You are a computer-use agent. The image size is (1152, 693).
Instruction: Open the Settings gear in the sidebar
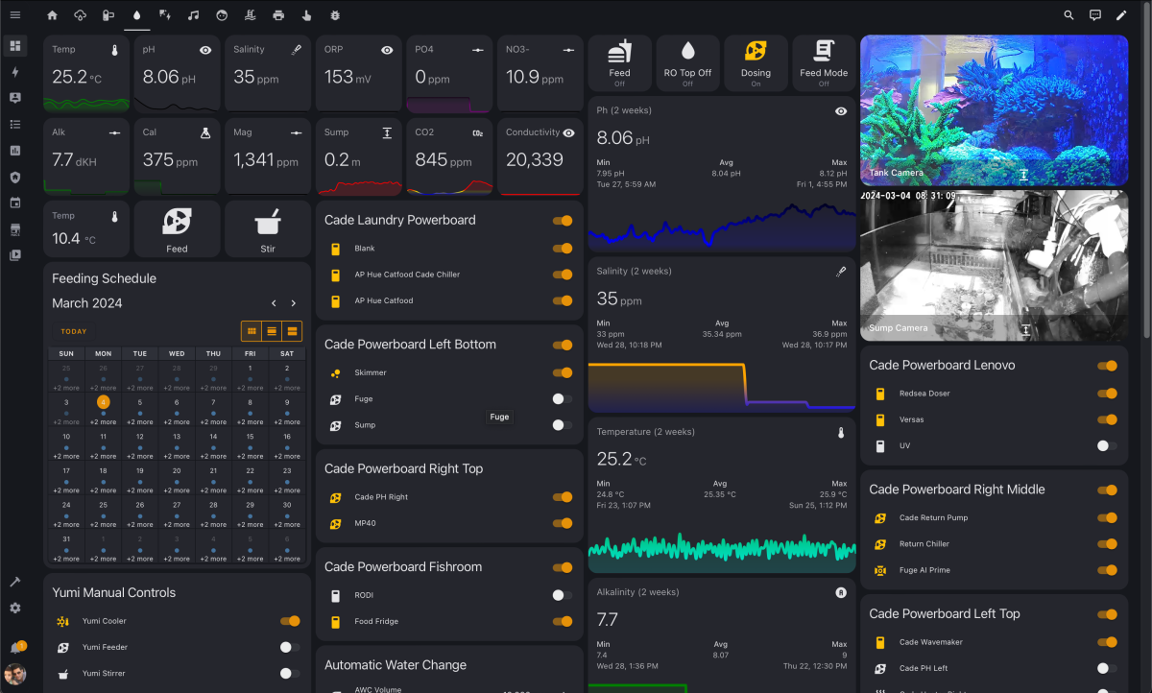pyautogui.click(x=15, y=608)
